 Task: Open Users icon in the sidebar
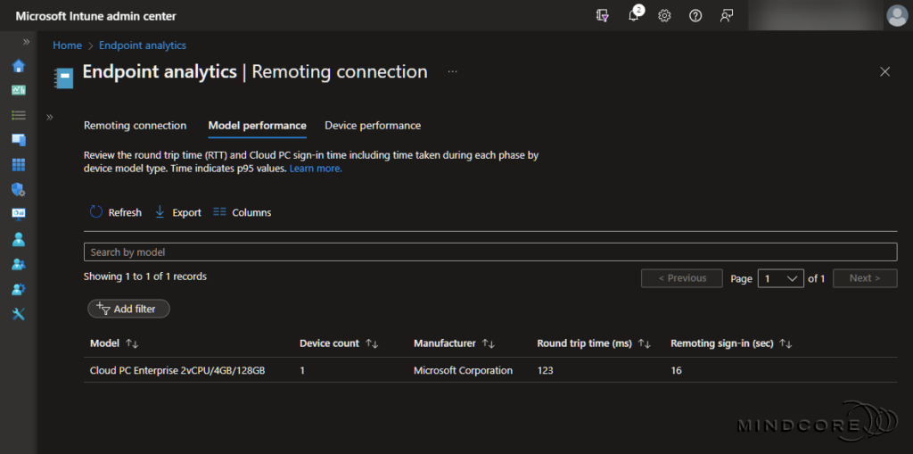[x=19, y=240]
